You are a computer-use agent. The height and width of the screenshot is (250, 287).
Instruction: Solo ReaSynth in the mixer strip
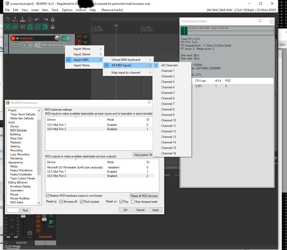coord(51,216)
